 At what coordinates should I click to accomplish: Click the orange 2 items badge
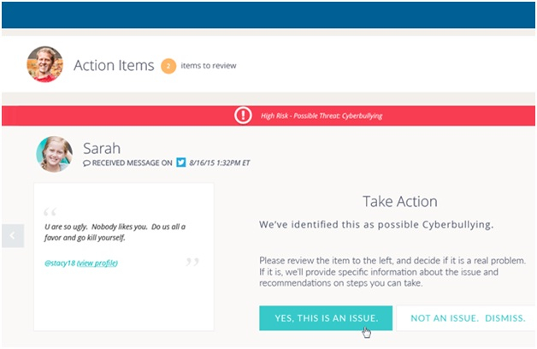click(x=168, y=66)
